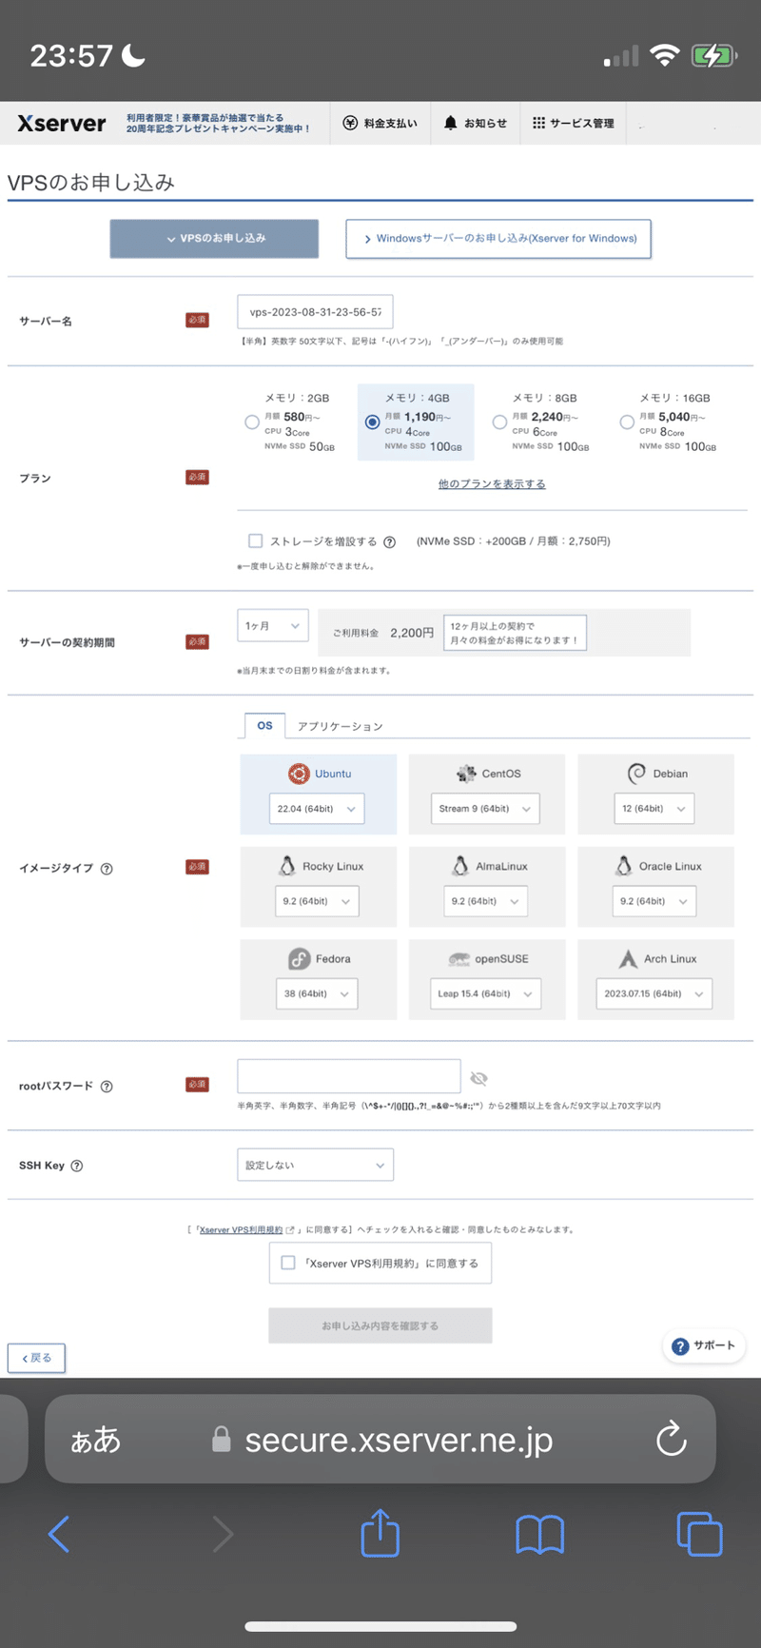Click the 12ヶ月以上の契約で notice box
Viewport: 761px width, 1648px height.
tap(515, 633)
